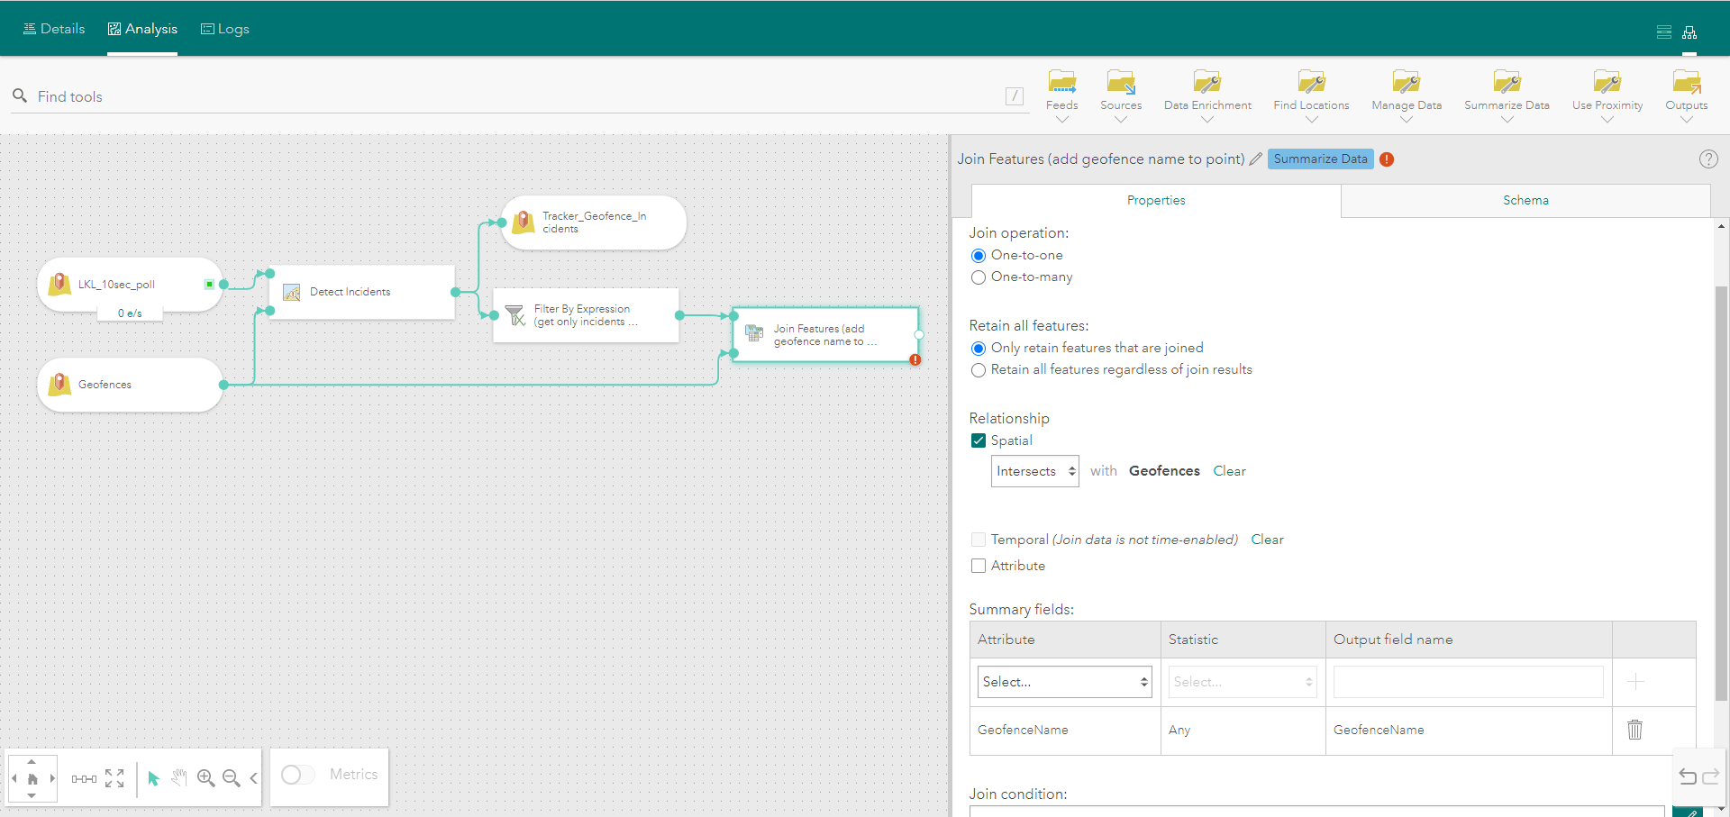Click the Zoom in magnifier on the canvas toolbar

point(205,778)
